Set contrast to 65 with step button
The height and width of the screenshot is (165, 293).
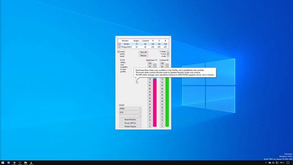click(x=162, y=86)
